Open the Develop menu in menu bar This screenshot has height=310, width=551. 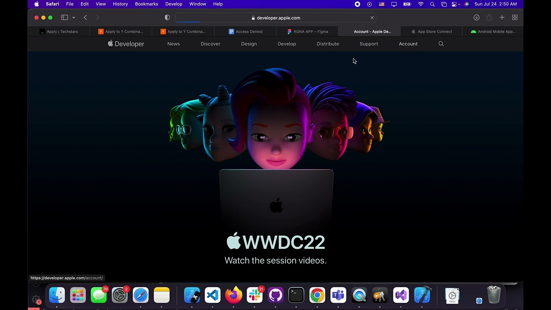[174, 4]
